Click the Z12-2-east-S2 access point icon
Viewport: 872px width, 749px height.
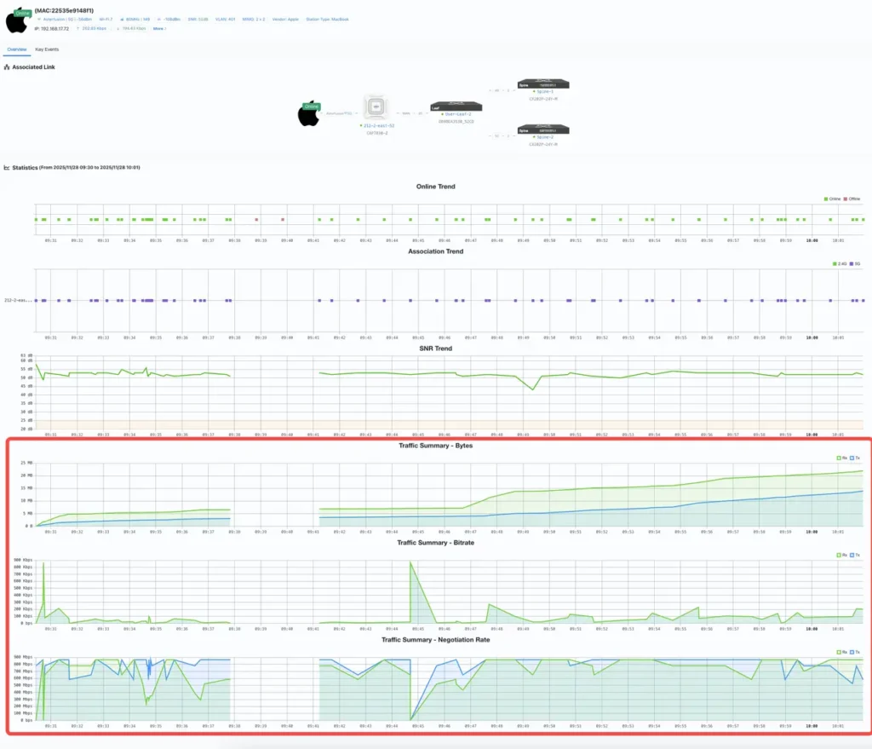(376, 107)
